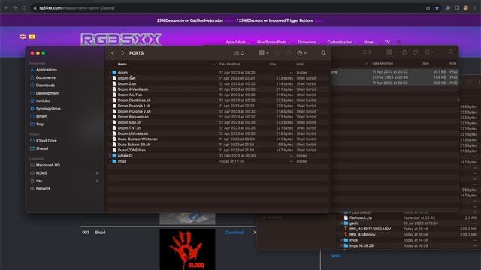The width and height of the screenshot is (481, 270).
Task: Go forward in the PORTS Finder window
Action: (x=123, y=53)
